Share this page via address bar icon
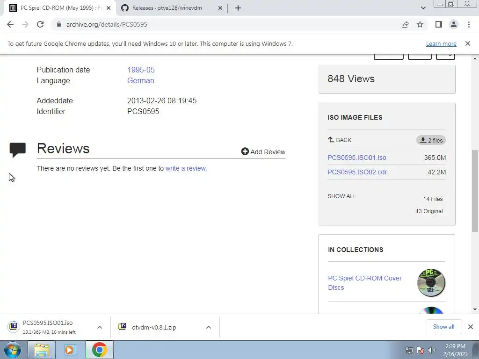 pyautogui.click(x=405, y=24)
